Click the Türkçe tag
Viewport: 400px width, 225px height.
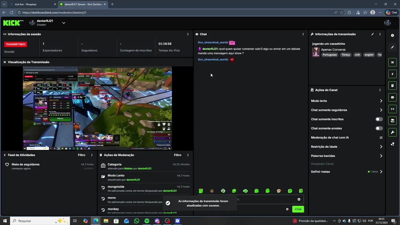click(x=346, y=55)
